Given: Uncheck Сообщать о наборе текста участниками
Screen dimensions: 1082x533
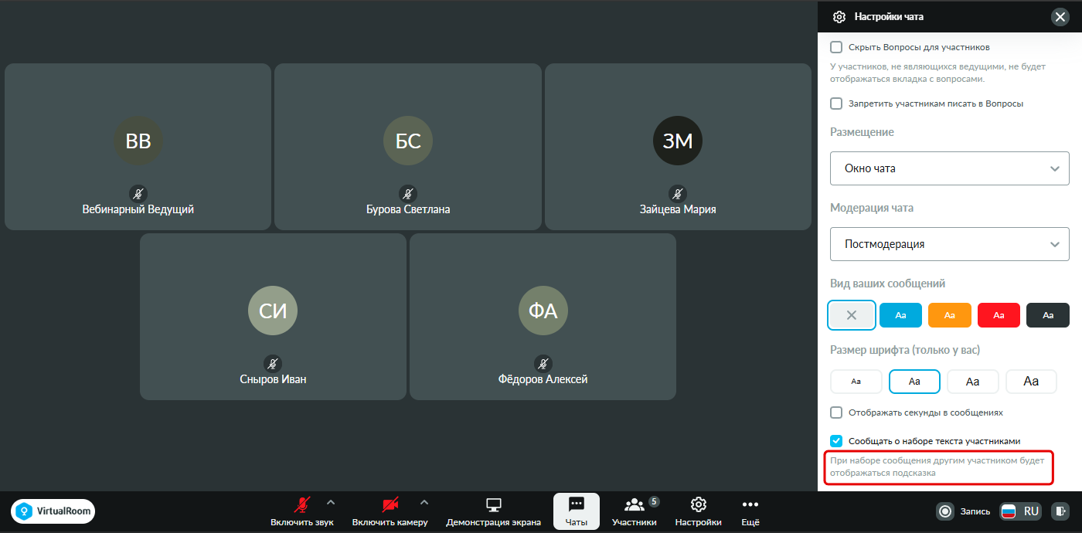Looking at the screenshot, I should click(x=836, y=441).
